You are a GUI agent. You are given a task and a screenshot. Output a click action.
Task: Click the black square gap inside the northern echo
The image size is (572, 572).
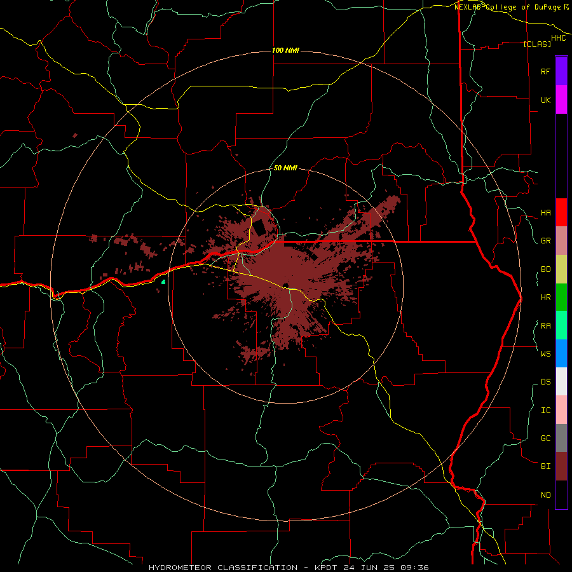[260, 228]
